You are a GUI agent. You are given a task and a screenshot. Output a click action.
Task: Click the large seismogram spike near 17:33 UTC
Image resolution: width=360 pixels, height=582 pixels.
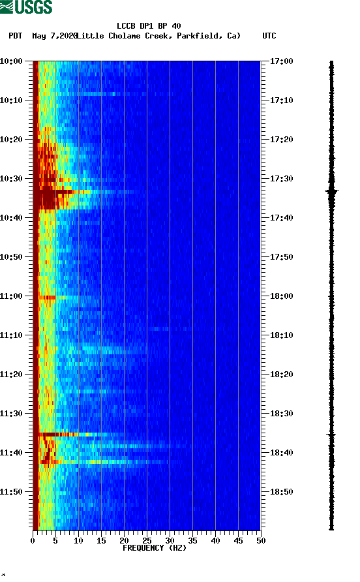(x=332, y=191)
